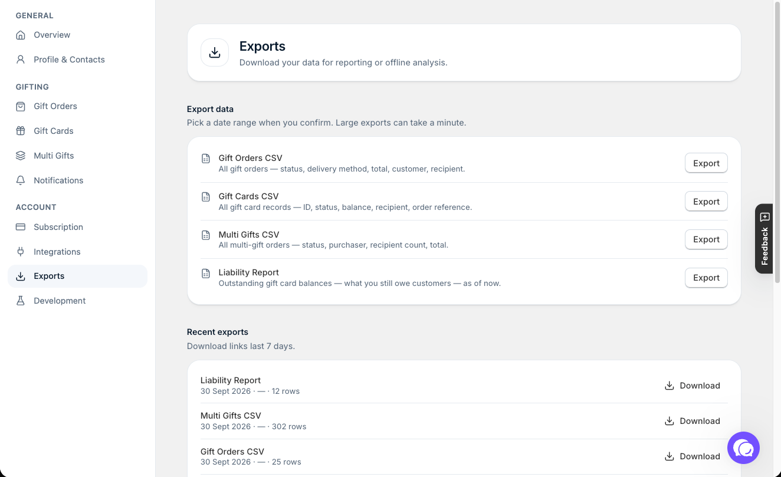The image size is (781, 477).
Task: Click download icon for recent Multi Gifts CSV
Action: point(670,421)
